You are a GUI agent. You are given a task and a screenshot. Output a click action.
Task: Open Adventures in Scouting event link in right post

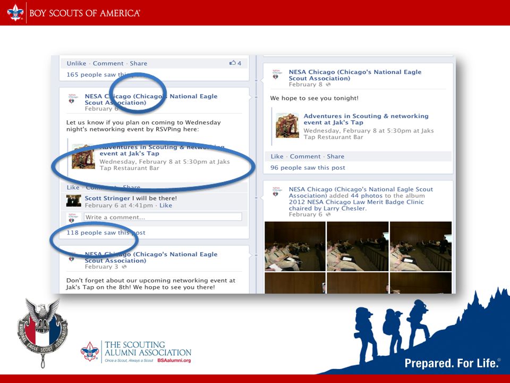tap(366, 119)
